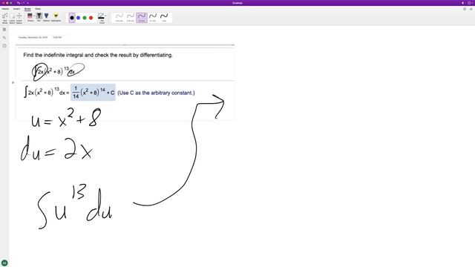Select the Pen drawing tool

[x=39, y=17]
